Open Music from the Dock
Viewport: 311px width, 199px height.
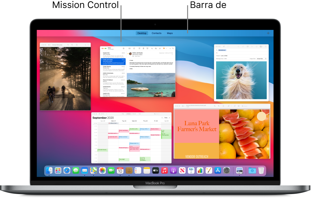164,170
